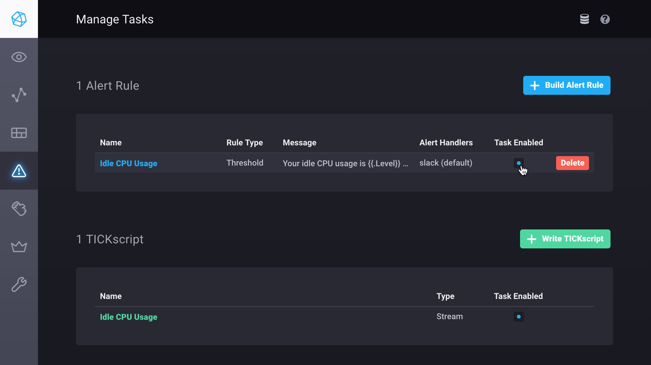Click the Build Alert Rule button
Image resolution: width=651 pixels, height=365 pixels.
(567, 85)
